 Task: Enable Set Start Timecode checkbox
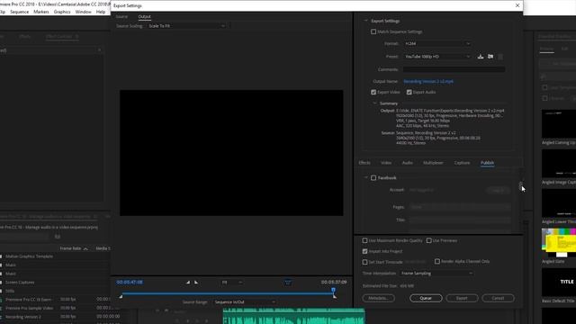tap(364, 262)
